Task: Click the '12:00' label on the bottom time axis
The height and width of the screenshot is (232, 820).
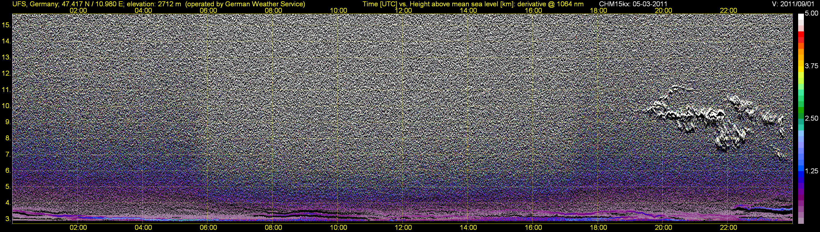Action: (x=403, y=228)
